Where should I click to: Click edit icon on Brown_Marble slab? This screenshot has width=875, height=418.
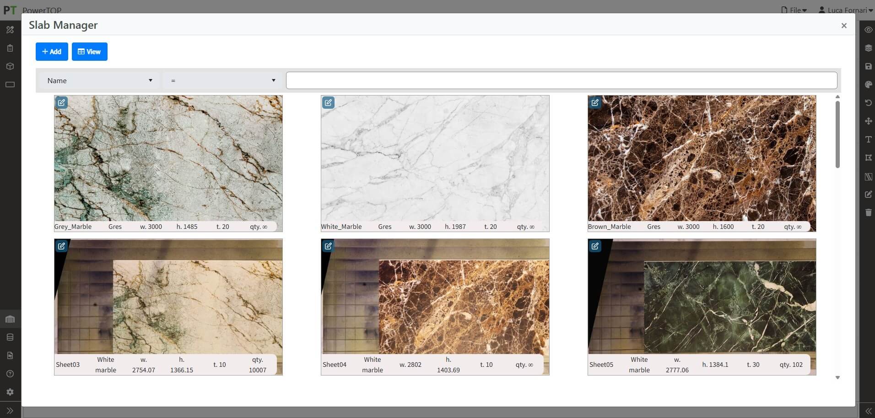(595, 102)
